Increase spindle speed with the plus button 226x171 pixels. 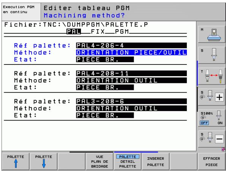coord(219,97)
